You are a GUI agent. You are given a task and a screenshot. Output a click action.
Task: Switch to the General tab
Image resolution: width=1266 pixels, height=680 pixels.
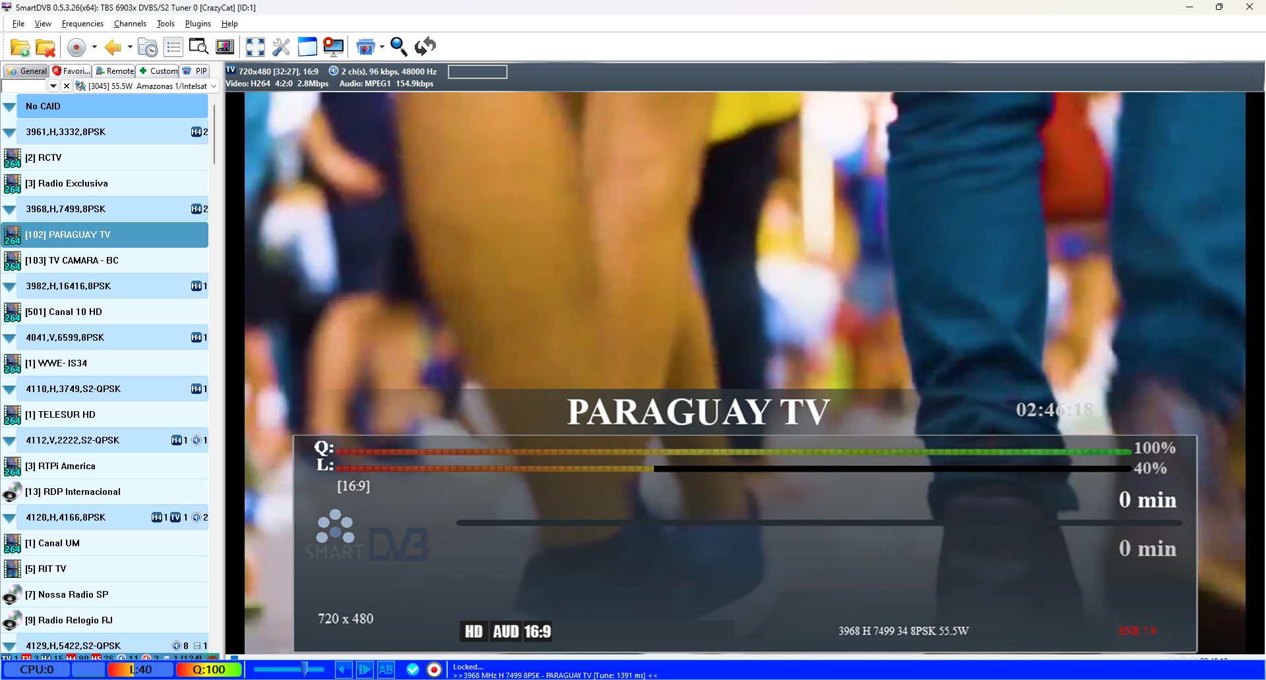[26, 71]
